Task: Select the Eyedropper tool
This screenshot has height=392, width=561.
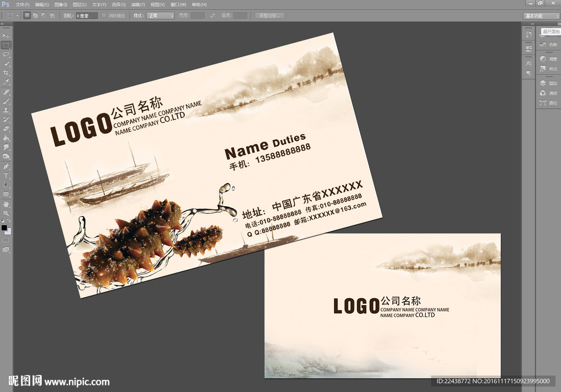Action: (6, 82)
